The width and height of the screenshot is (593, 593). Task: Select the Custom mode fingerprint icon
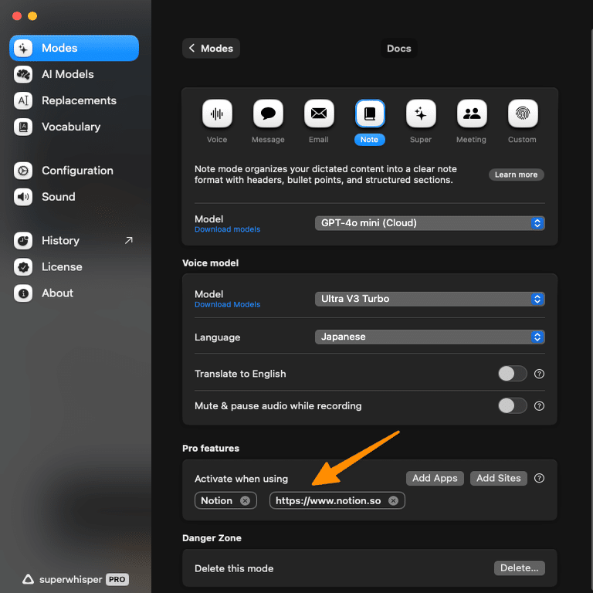coord(523,114)
